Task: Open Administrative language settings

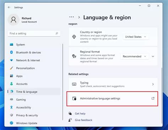Action: [113, 98]
